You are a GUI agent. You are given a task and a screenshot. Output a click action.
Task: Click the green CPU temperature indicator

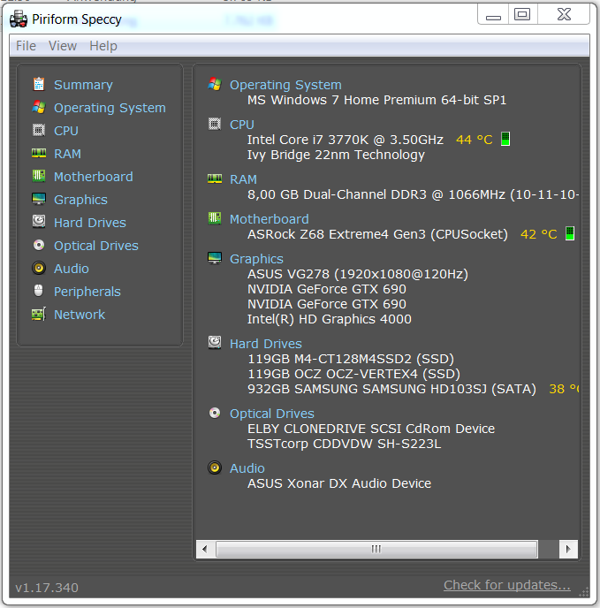pos(505,139)
